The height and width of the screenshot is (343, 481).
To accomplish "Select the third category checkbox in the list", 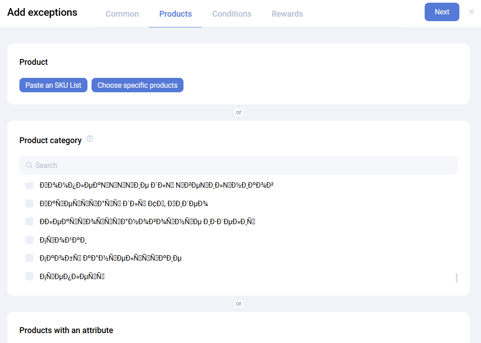I will [29, 221].
